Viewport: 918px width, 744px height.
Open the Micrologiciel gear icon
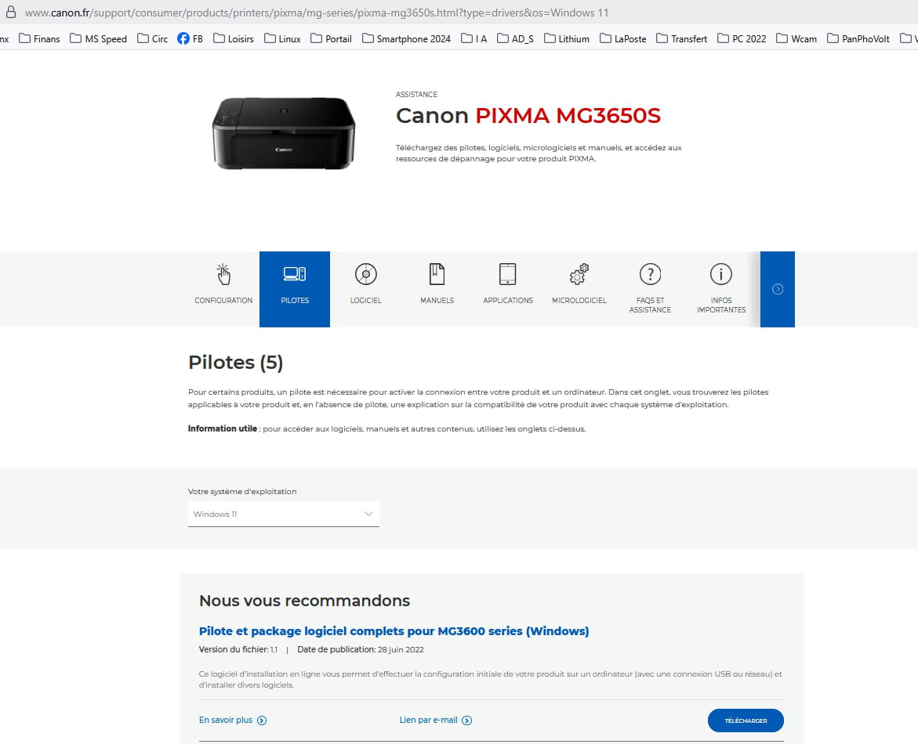(579, 274)
